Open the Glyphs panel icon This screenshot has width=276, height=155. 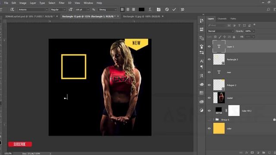coord(201,76)
